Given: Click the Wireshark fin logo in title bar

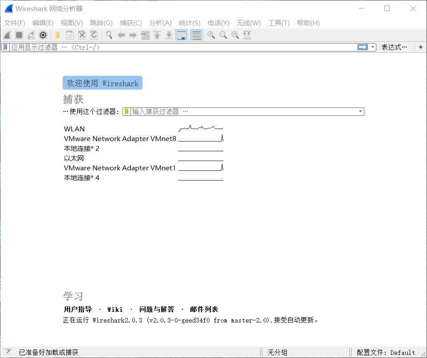Looking at the screenshot, I should point(8,8).
